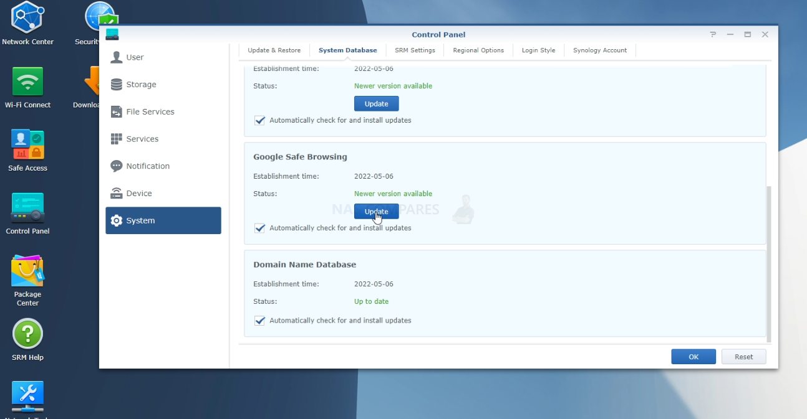
Task: Open File Services sidebar section
Action: click(x=163, y=112)
